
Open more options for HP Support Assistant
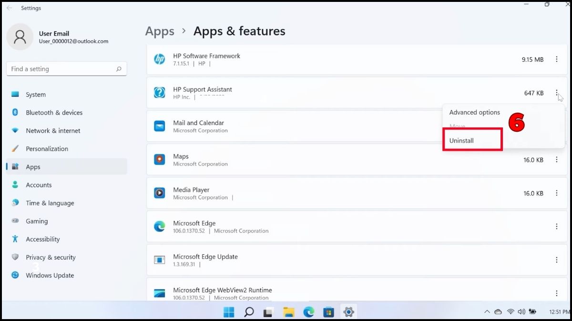click(556, 93)
